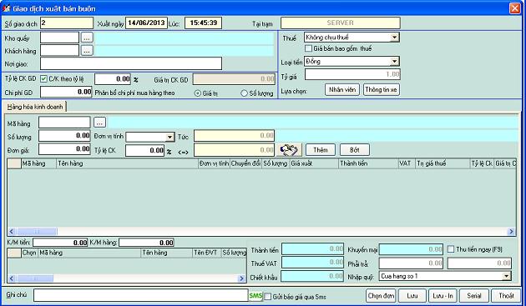Viewport: 526px width, 306px height.
Task: Click VAT column header
Action: tap(407, 163)
